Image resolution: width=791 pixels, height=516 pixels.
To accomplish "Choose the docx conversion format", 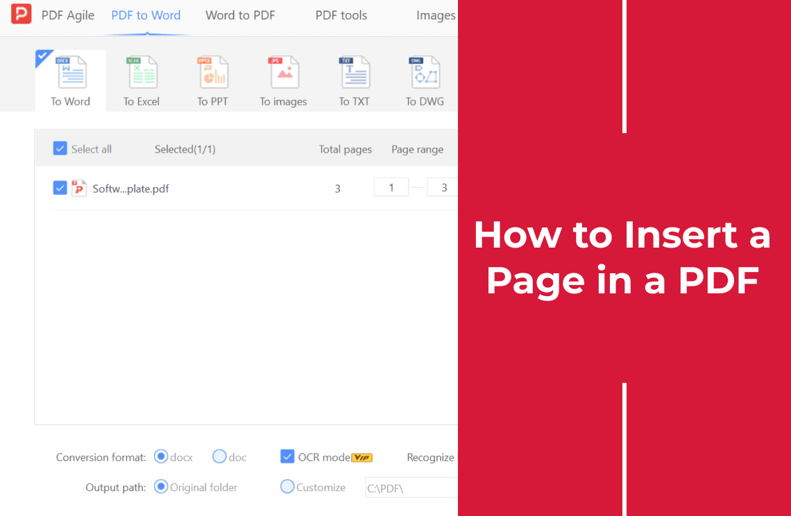I will pos(161,457).
